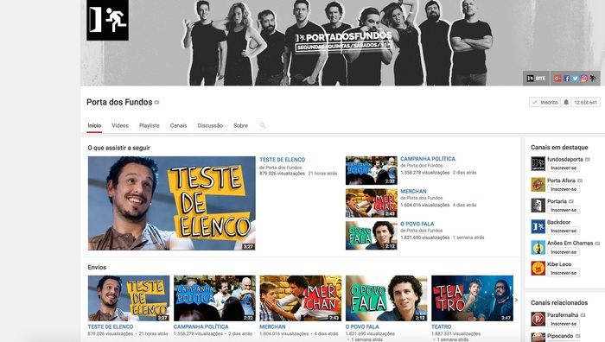This screenshot has height=342, width=605.
Task: Expand the Envios row with the right arrow
Action: pos(516,300)
